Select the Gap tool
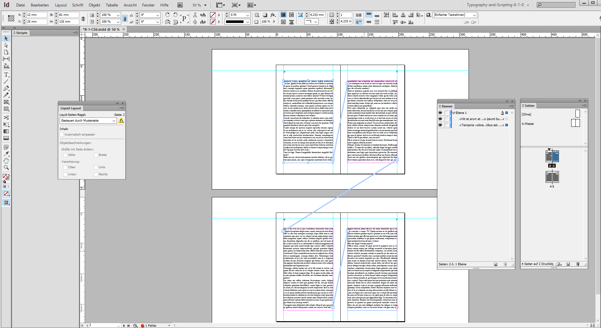The height and width of the screenshot is (328, 601). (6, 59)
